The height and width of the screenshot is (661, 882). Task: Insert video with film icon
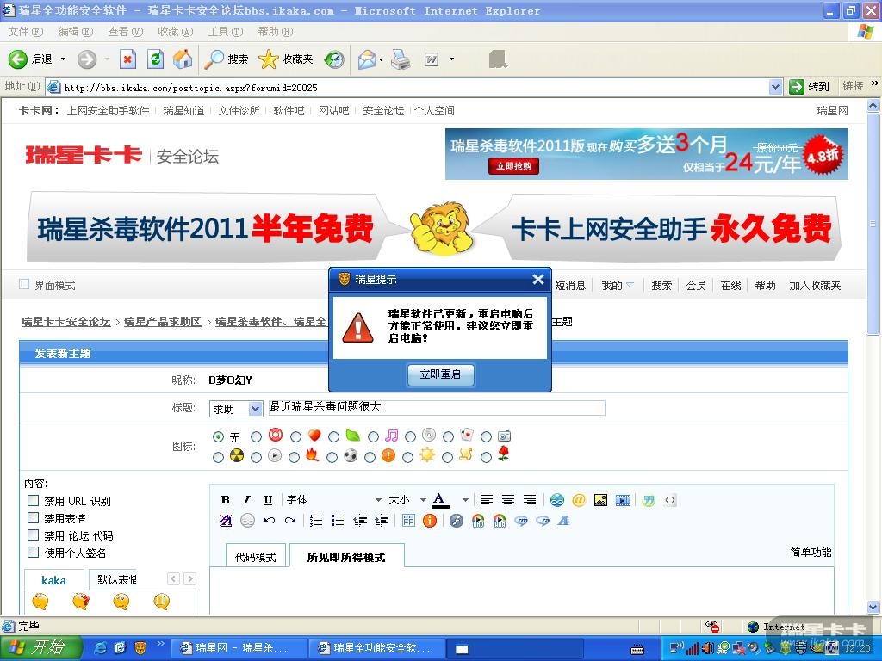(x=622, y=500)
